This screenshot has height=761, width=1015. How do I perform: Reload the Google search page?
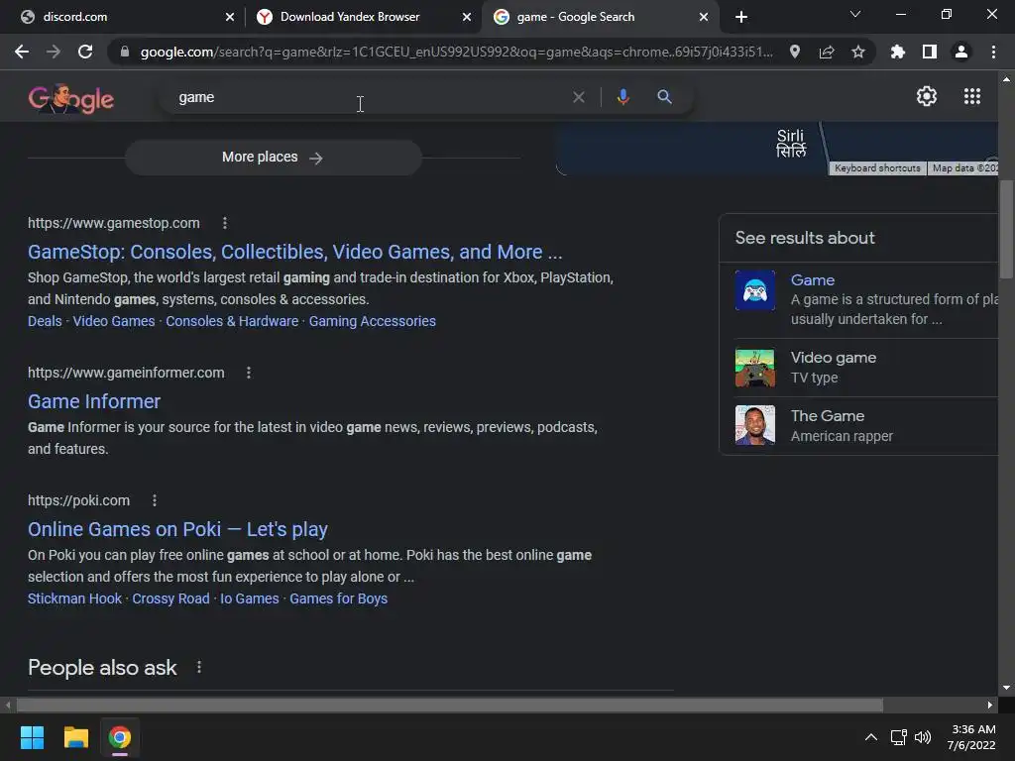tap(85, 52)
